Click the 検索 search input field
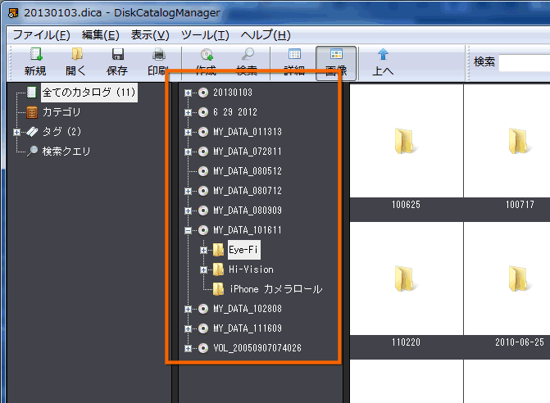Image resolution: width=550 pixels, height=403 pixels. point(525,63)
